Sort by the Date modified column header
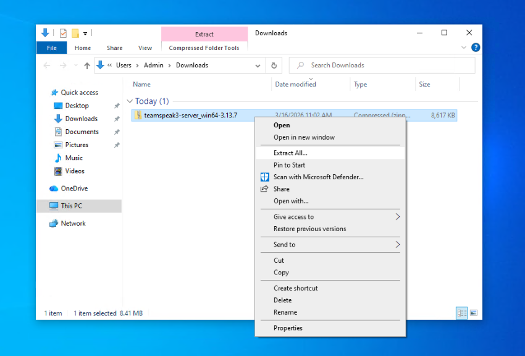This screenshot has height=356, width=525. (295, 85)
